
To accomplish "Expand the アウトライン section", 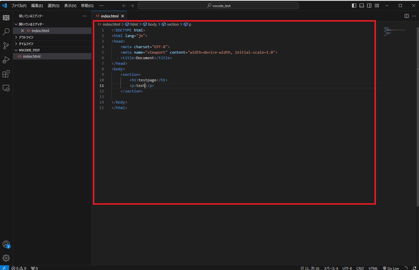I will click(x=52, y=37).
